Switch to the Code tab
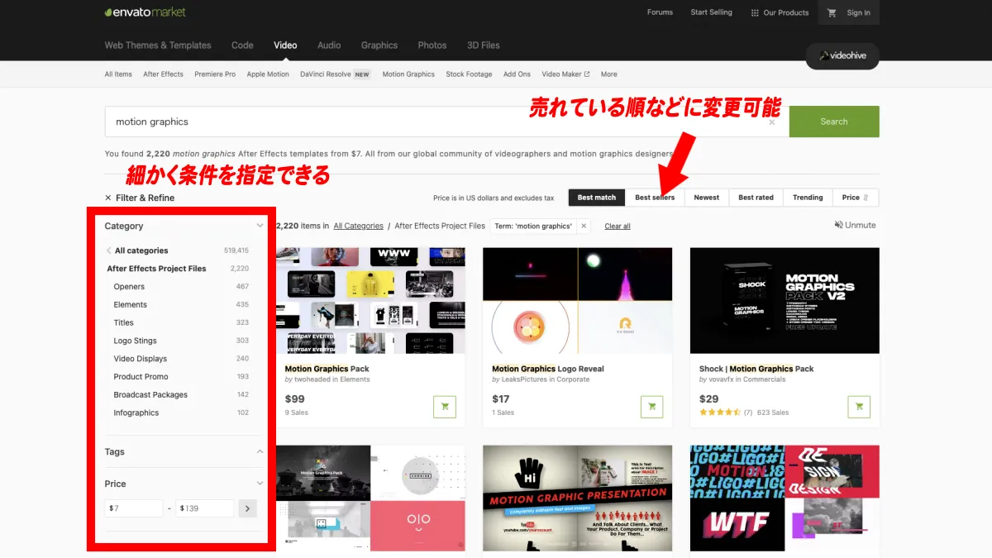Screen dimensions: 992x558 (242, 45)
